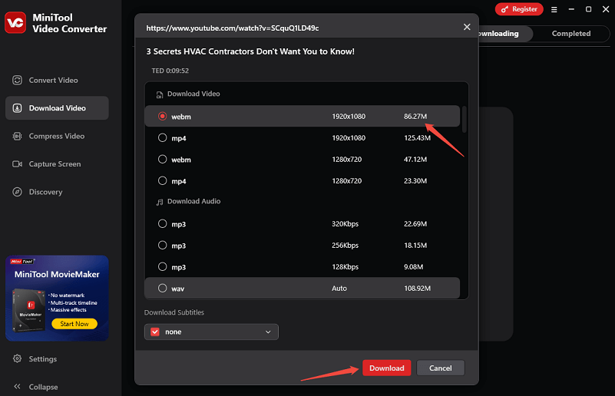Click the Download Video section icon

click(x=160, y=94)
